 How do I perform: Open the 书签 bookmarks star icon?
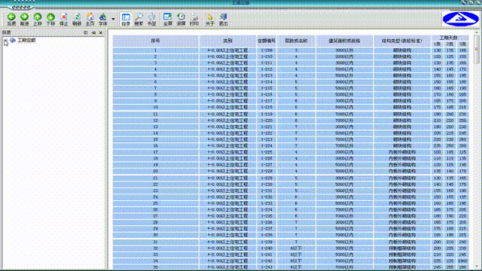[x=152, y=19]
